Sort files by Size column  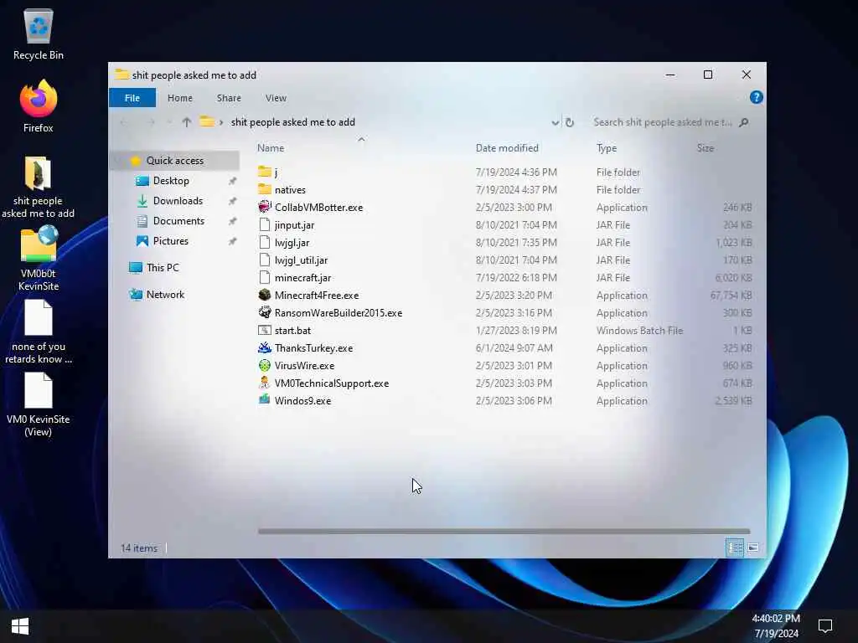pyautogui.click(x=706, y=147)
